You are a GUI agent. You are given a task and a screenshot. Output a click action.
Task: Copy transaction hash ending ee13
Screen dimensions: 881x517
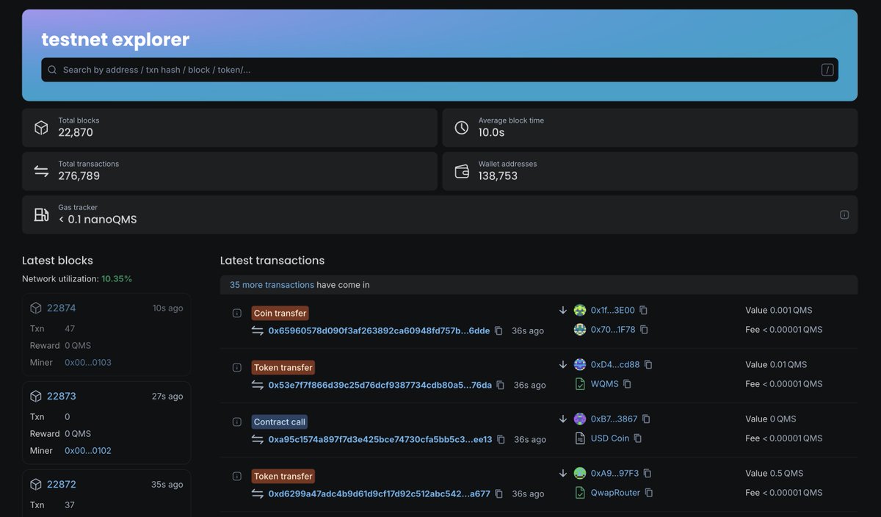[x=501, y=439]
